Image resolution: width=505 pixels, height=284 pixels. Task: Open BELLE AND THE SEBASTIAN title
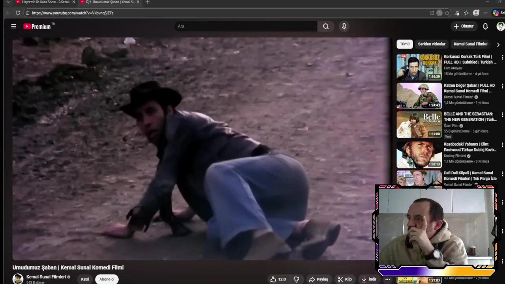tap(470, 117)
